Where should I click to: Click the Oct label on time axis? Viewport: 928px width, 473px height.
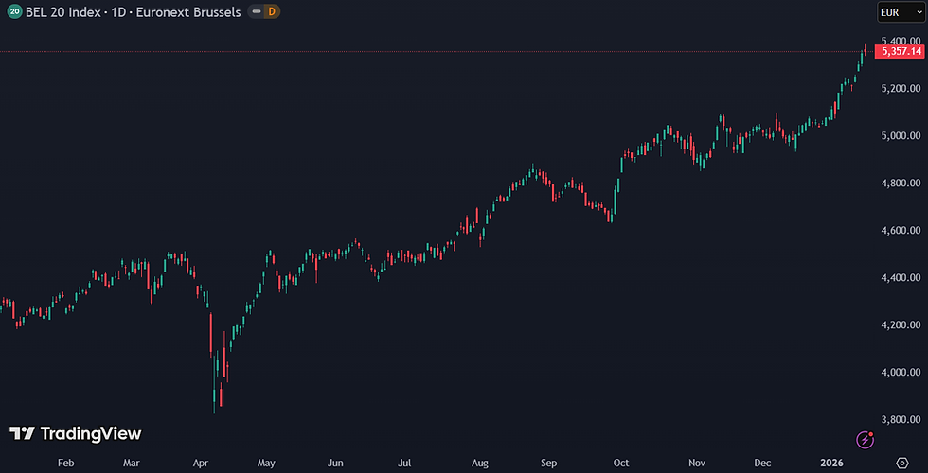tap(620, 464)
